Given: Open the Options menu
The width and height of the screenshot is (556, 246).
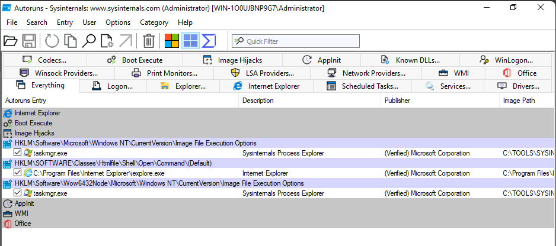Looking at the screenshot, I should pyautogui.click(x=118, y=22).
